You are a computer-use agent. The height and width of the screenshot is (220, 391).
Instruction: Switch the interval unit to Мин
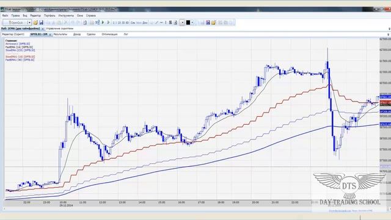click(139, 23)
